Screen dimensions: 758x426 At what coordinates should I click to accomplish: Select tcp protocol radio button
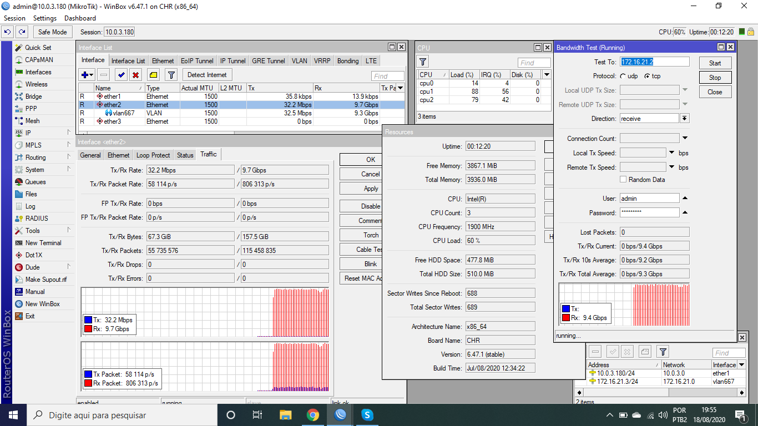[647, 76]
